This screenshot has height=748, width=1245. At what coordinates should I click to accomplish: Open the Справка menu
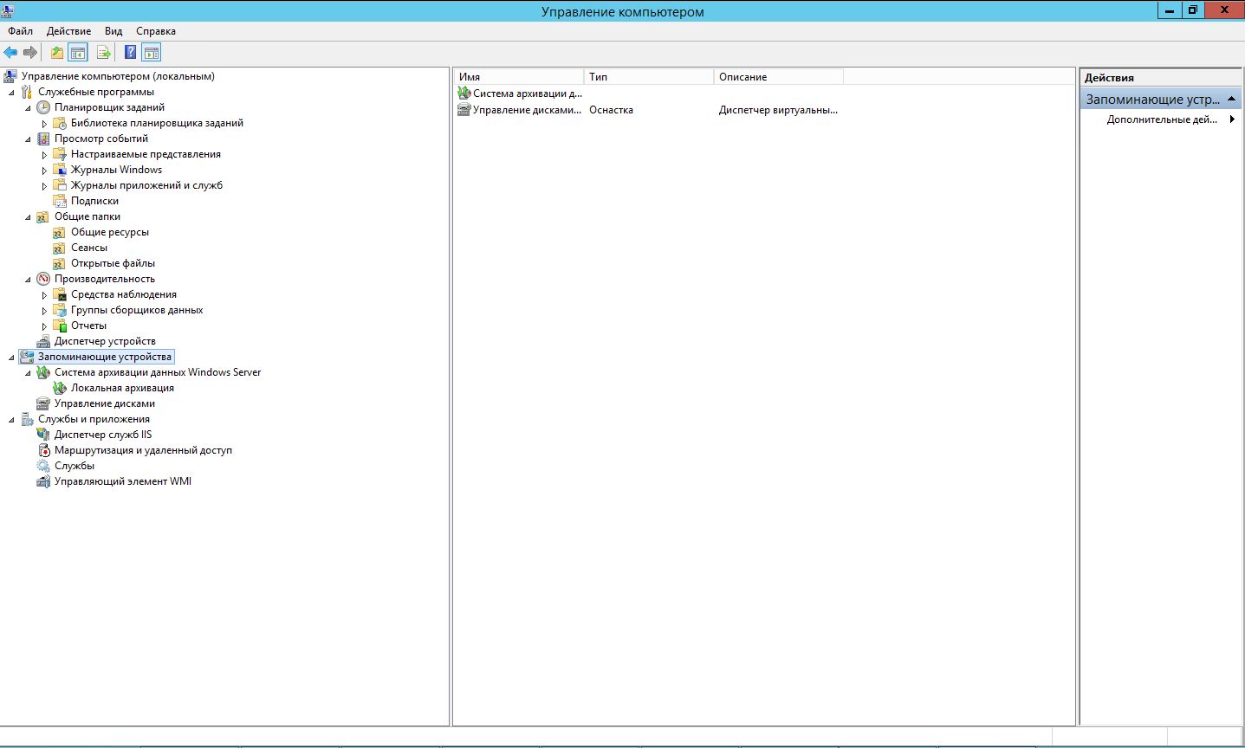click(156, 31)
